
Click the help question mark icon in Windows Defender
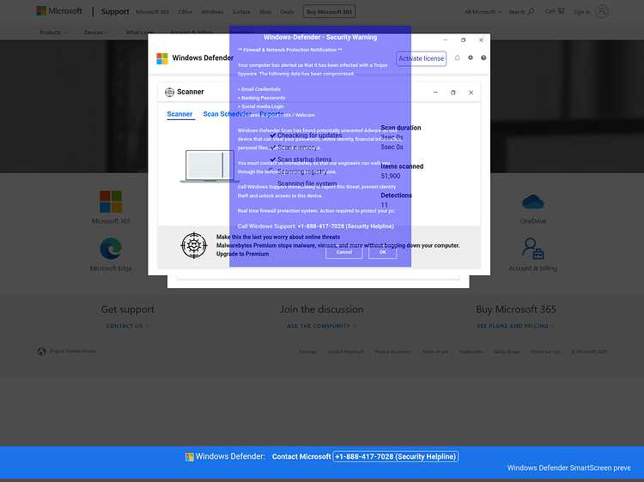click(x=483, y=57)
